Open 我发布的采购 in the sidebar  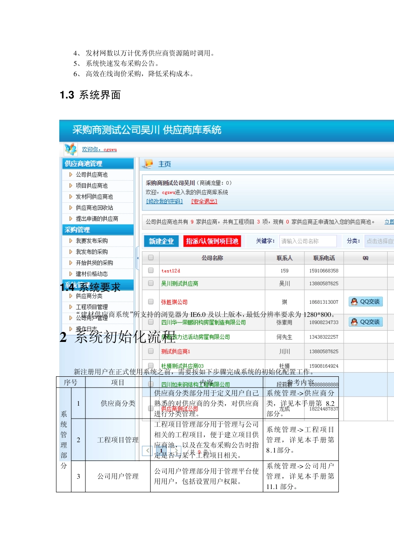click(x=92, y=252)
